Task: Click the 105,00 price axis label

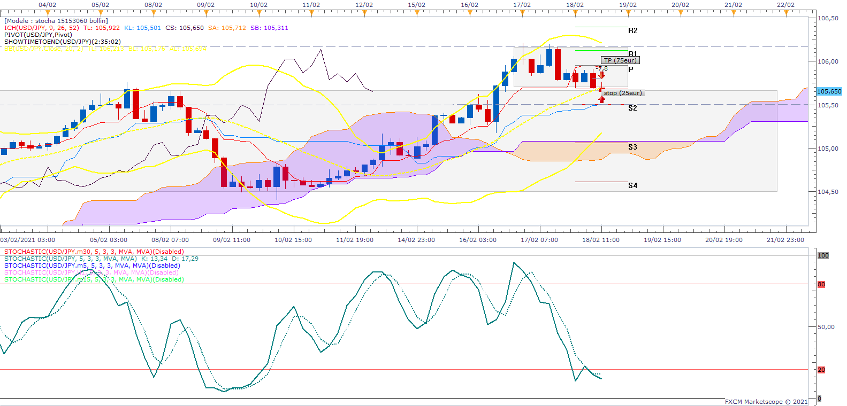Action: (x=828, y=149)
